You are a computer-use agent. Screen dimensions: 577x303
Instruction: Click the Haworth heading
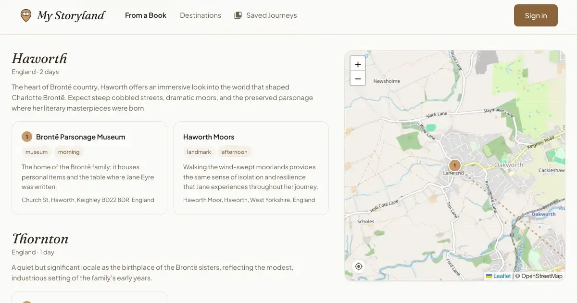pos(39,59)
